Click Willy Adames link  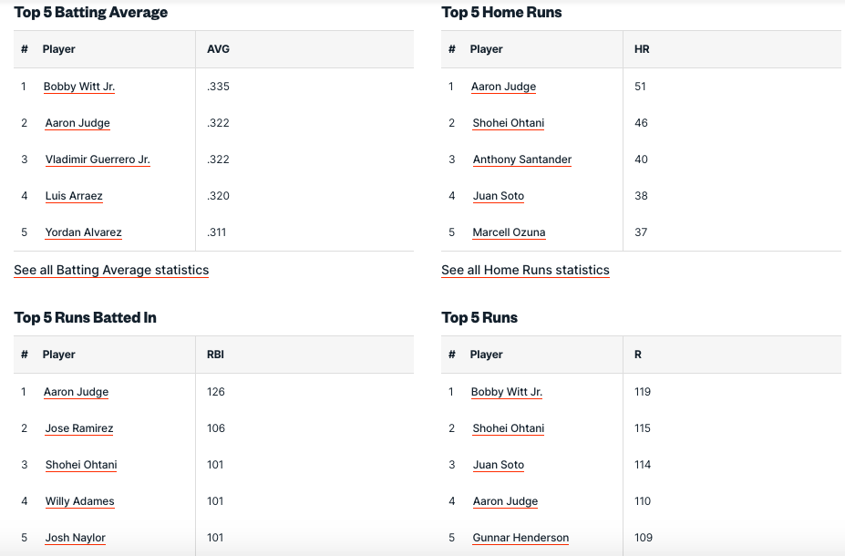80,501
